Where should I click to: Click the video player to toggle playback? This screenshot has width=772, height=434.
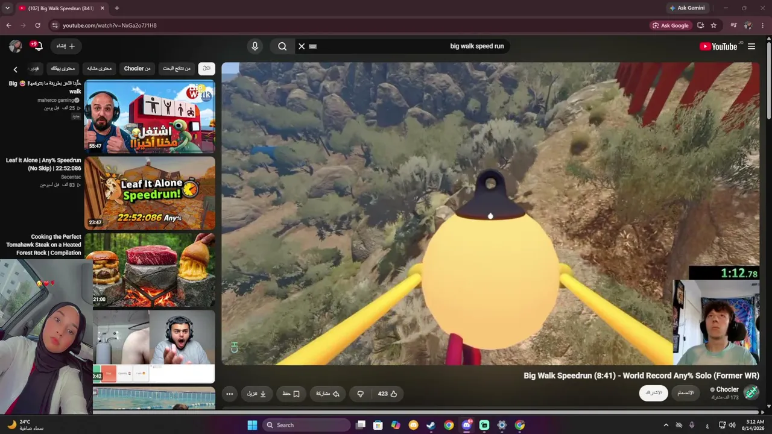(490, 213)
